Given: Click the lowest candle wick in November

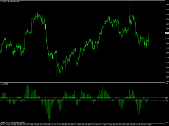Looking at the screenshot, I should click(57, 80).
